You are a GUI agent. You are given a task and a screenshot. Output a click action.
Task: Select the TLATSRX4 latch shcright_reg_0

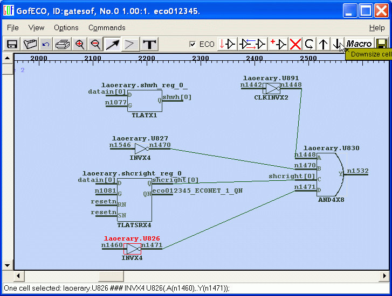pyautogui.click(x=134, y=200)
